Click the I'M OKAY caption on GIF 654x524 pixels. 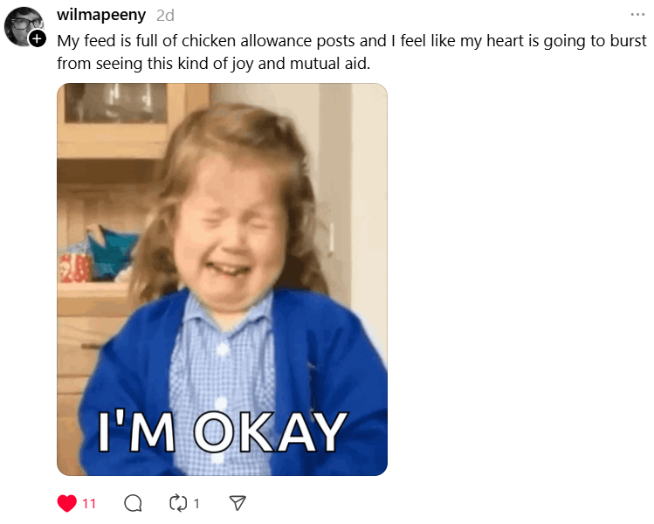click(x=223, y=431)
